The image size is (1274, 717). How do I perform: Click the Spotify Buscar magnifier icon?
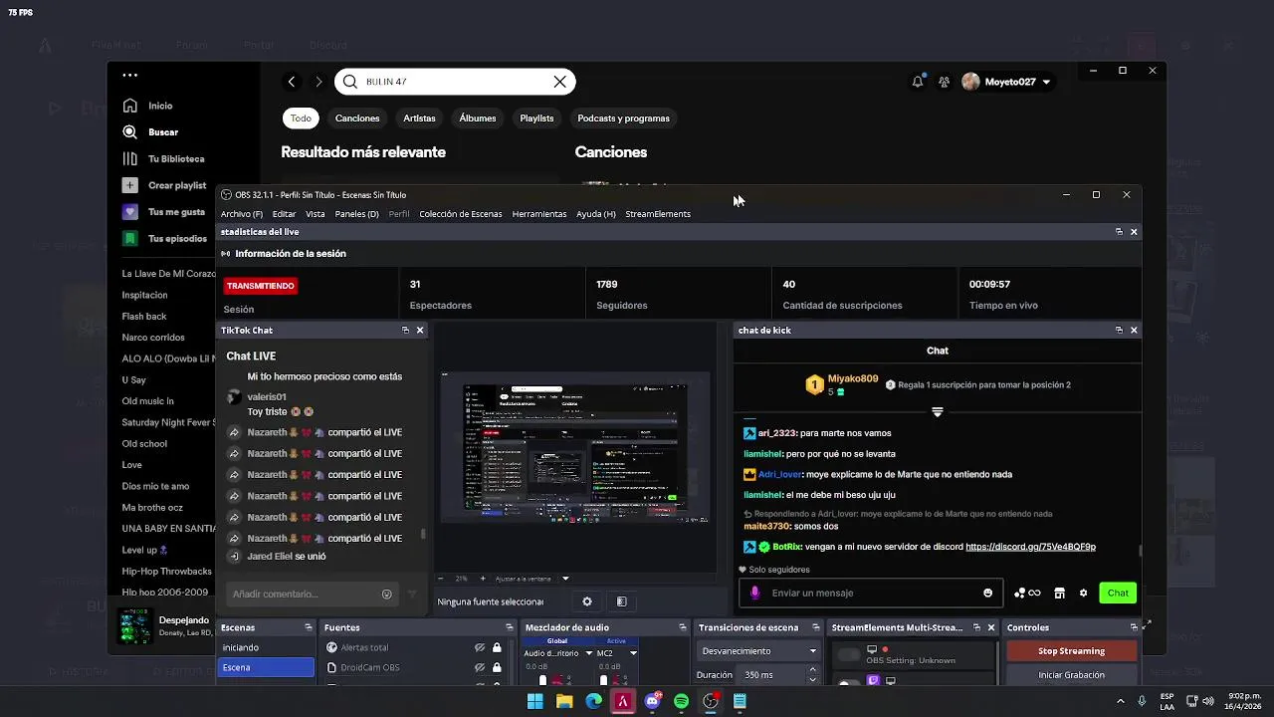pos(129,131)
